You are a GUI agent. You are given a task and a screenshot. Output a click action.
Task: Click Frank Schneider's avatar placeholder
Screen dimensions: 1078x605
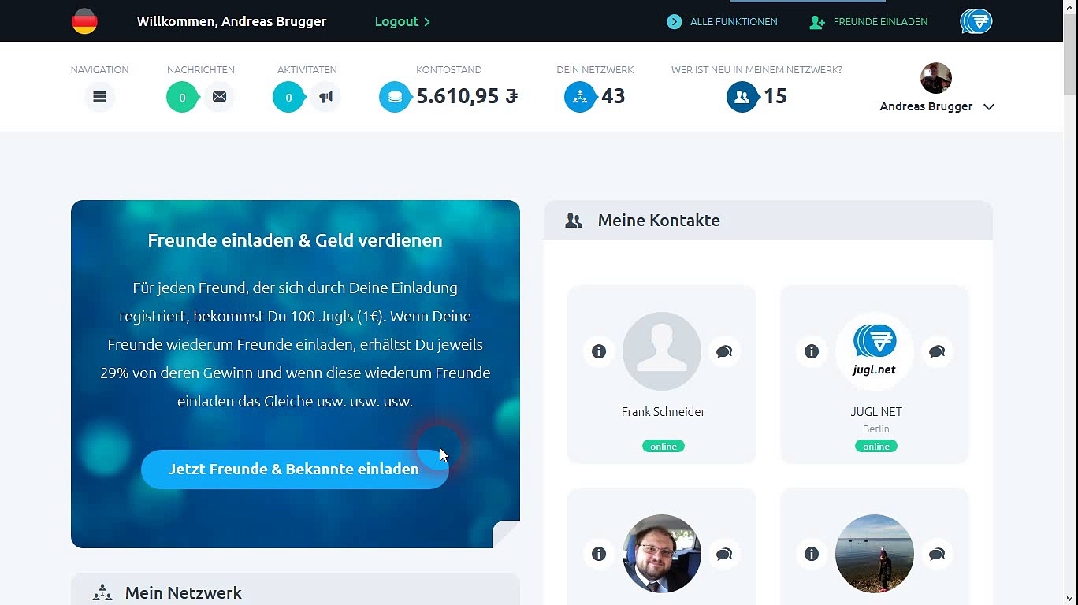point(662,351)
